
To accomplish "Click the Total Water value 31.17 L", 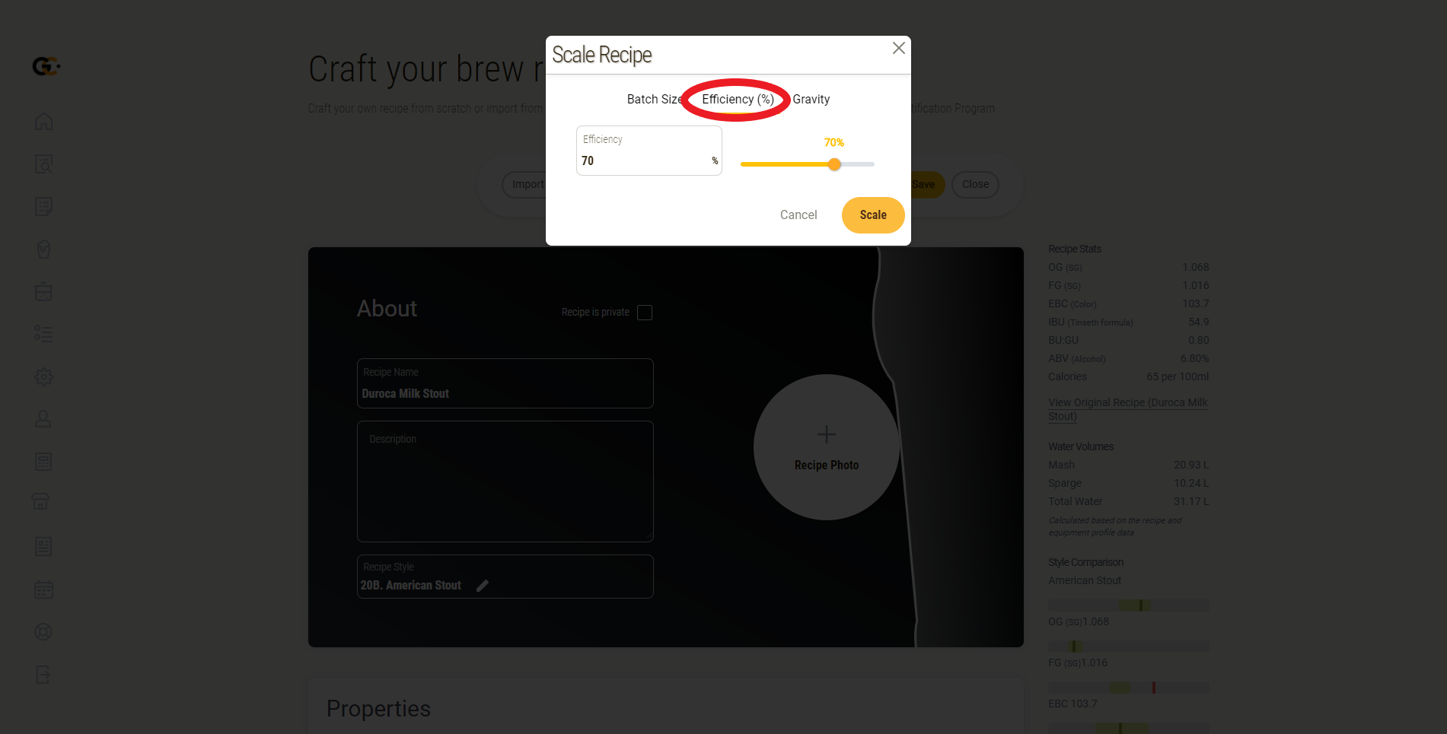I will (1191, 502).
